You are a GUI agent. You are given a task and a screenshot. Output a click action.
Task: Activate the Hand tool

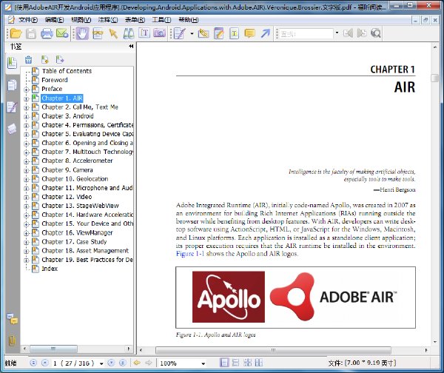point(82,33)
